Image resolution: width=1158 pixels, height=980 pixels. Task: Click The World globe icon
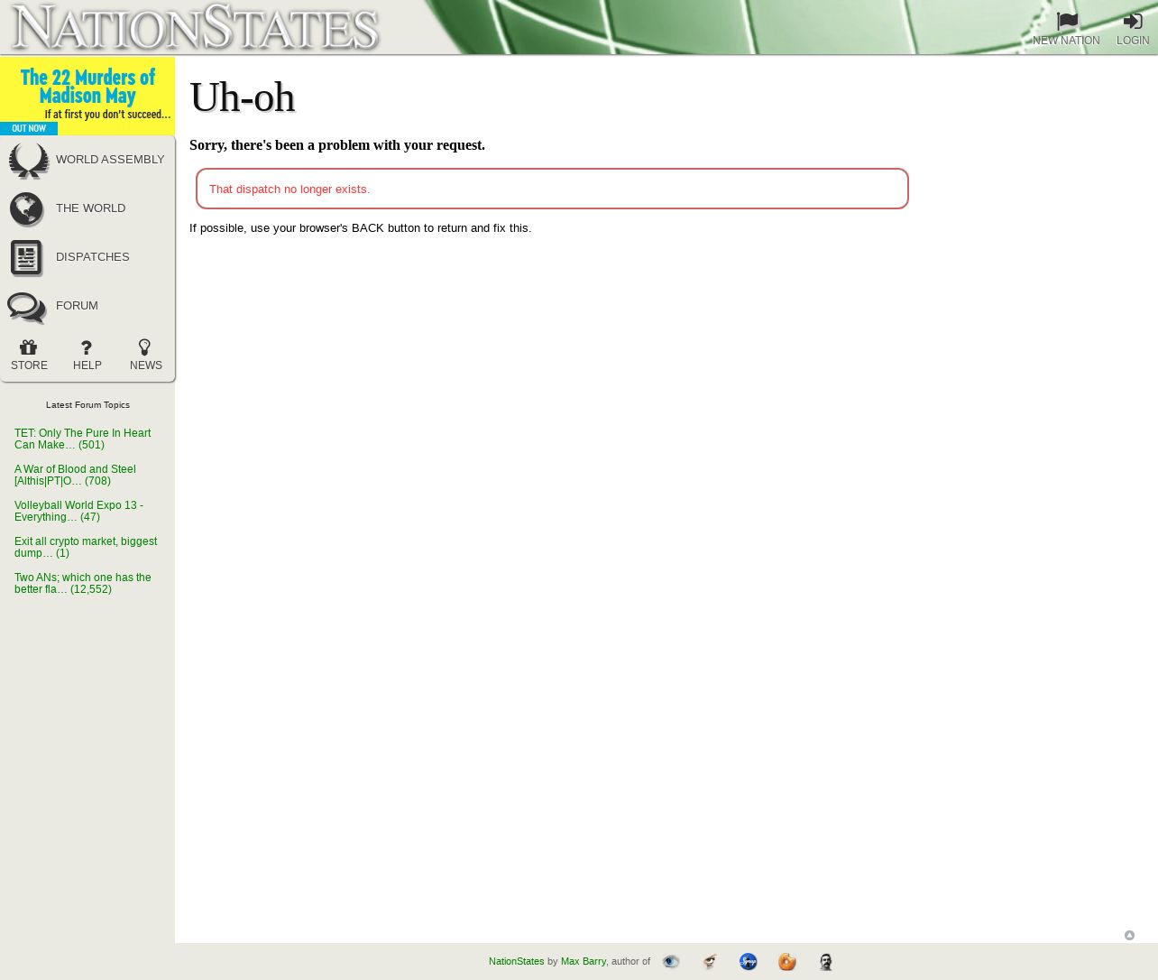pos(27,208)
